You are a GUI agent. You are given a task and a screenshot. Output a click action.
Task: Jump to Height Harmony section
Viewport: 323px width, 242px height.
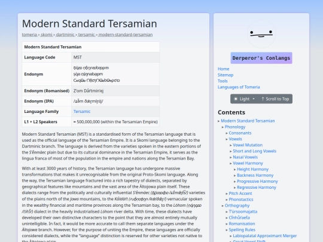click(x=253, y=169)
